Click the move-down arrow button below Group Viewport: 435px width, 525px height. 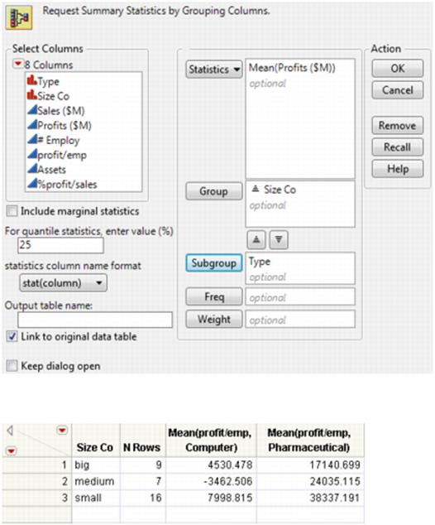279,240
